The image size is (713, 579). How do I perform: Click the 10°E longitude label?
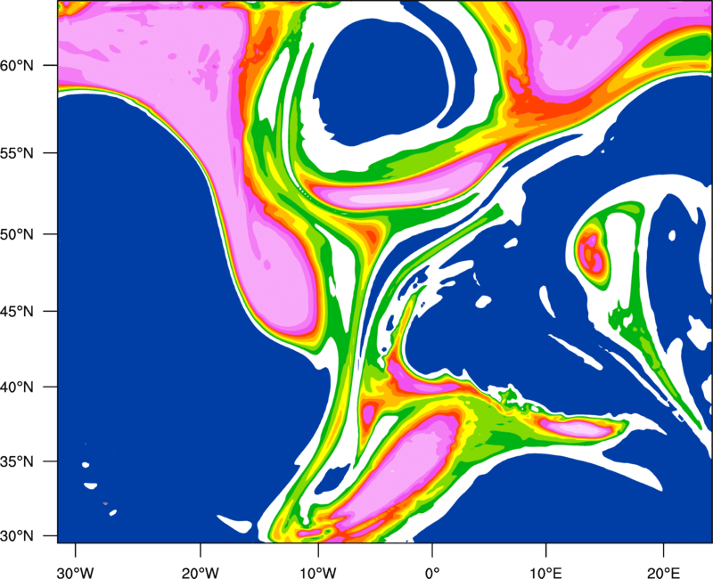click(x=545, y=573)
